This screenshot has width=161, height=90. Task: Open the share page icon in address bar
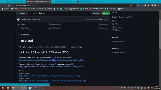click(131, 5)
